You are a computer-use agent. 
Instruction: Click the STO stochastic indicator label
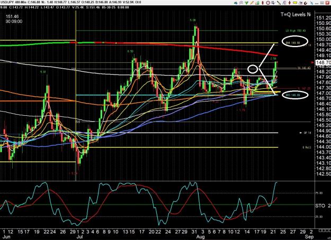tap(320, 206)
